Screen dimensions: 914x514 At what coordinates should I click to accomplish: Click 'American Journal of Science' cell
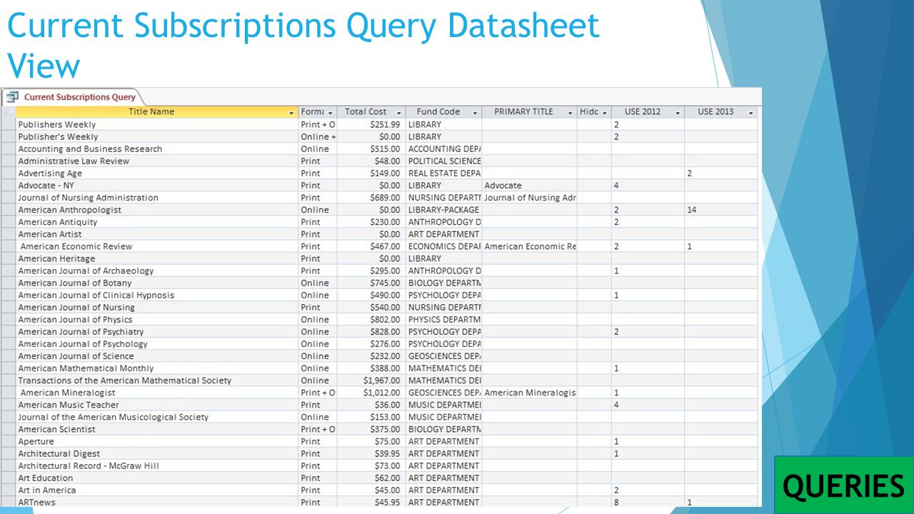[156, 356]
